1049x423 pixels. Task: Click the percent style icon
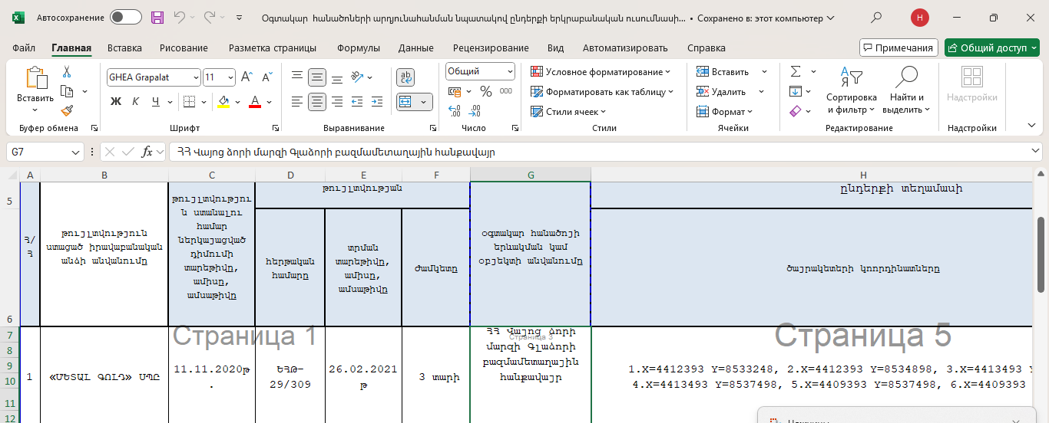click(x=485, y=91)
